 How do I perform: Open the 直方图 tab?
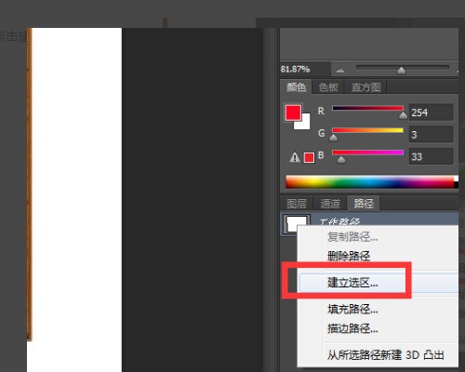tap(365, 87)
